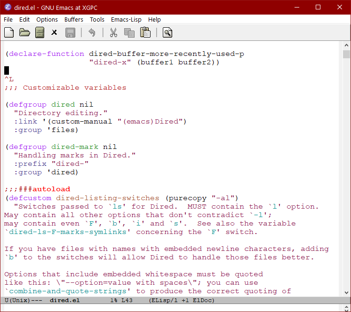Click the ^L page break character
Screen dimensions: 351x312
click(9, 79)
